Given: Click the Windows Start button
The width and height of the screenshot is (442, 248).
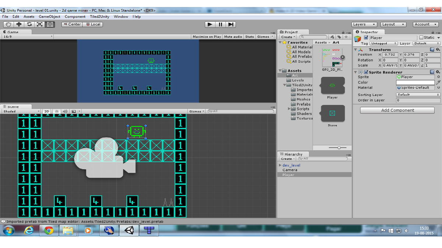Looking at the screenshot, I should point(9,230).
